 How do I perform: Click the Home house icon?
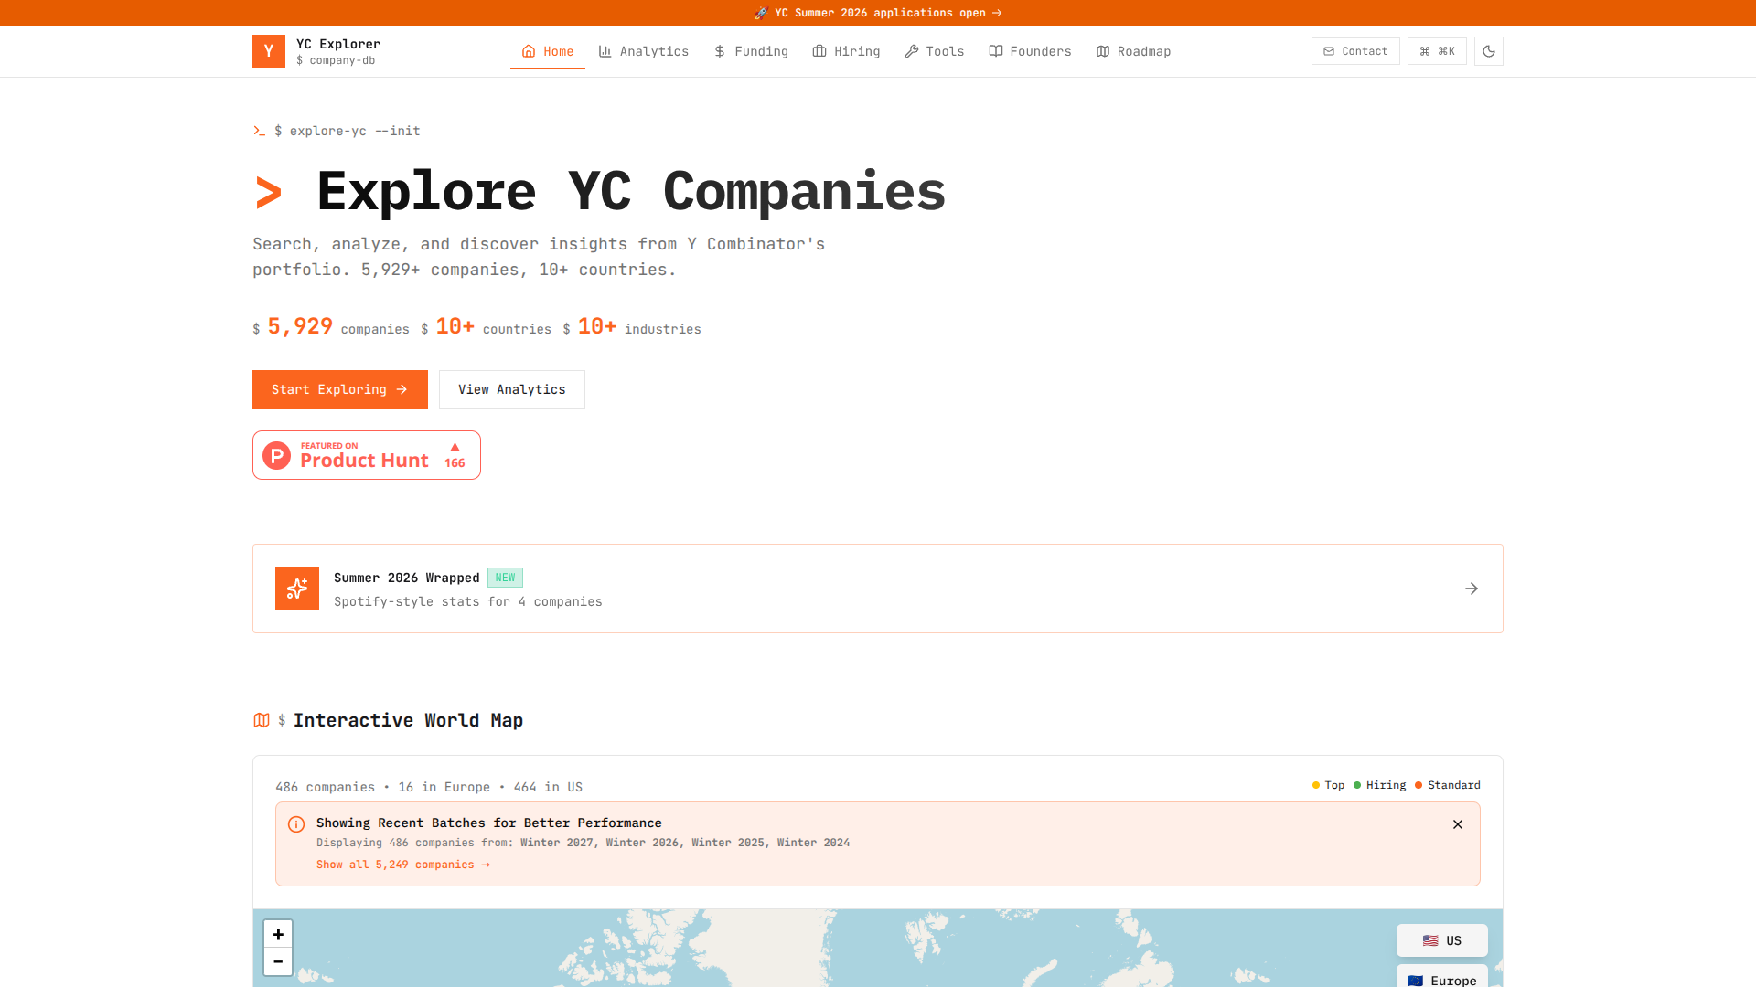[x=529, y=51]
